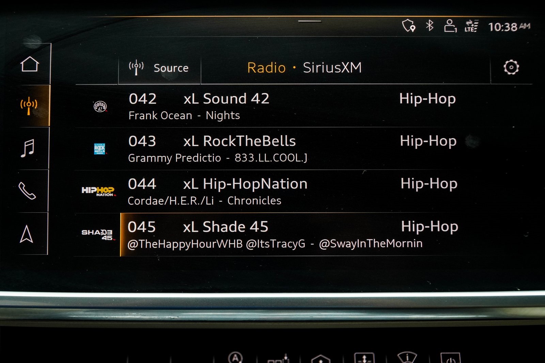Open the Radio sidebar icon
Image resolution: width=545 pixels, height=363 pixels.
pyautogui.click(x=29, y=106)
